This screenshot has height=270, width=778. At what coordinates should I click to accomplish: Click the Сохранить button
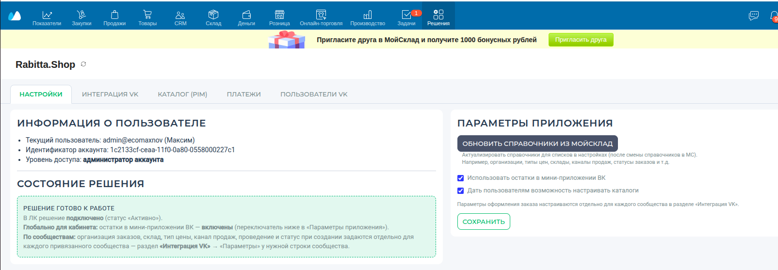click(484, 222)
